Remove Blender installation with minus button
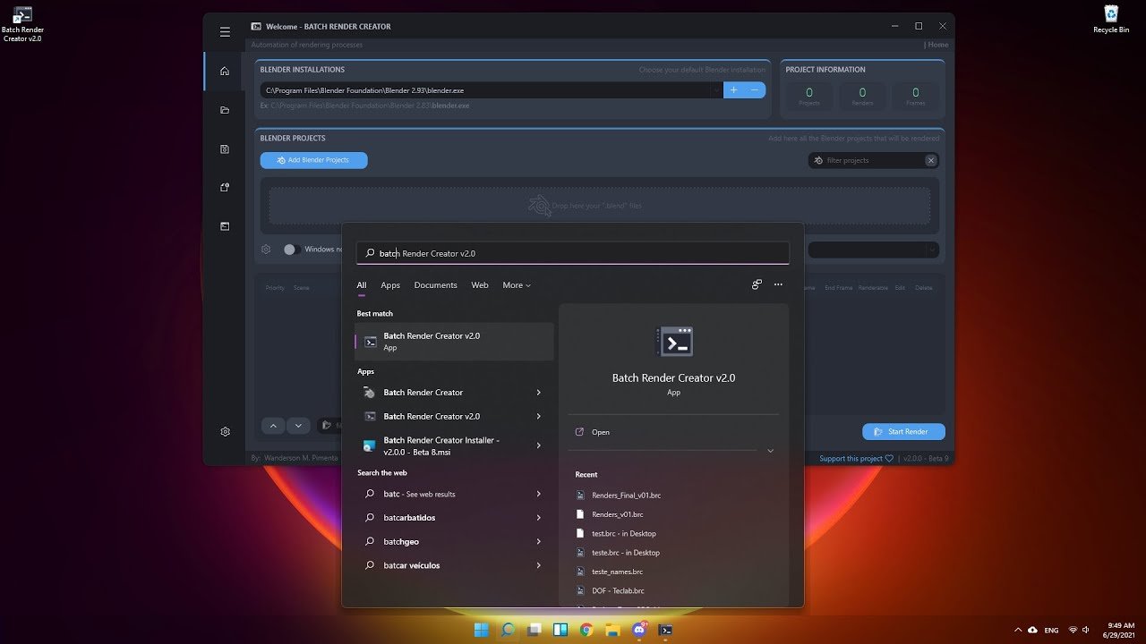 coord(755,90)
